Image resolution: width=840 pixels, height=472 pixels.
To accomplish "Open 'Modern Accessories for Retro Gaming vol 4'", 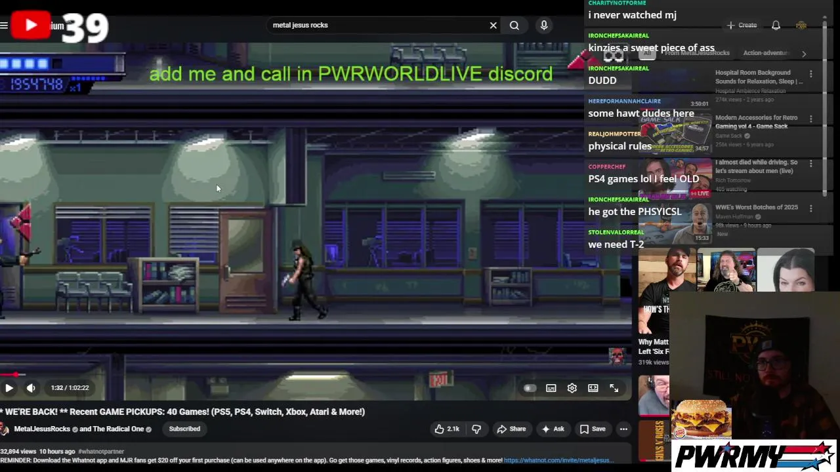I will (x=756, y=122).
